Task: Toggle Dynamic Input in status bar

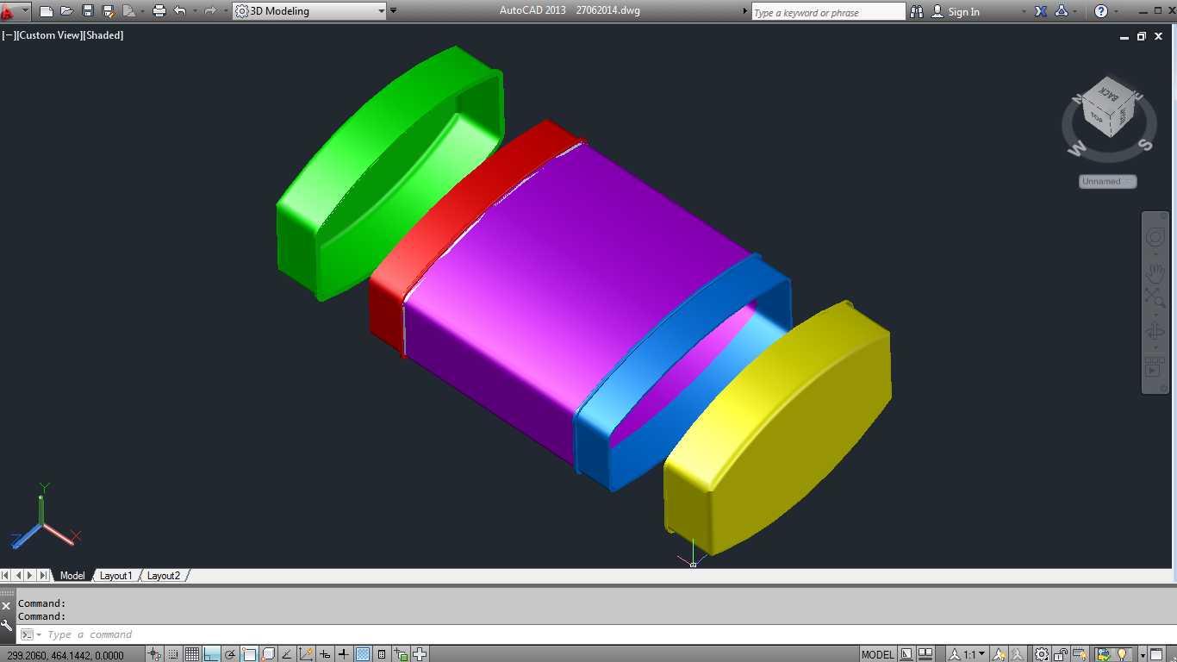Action: (324, 653)
